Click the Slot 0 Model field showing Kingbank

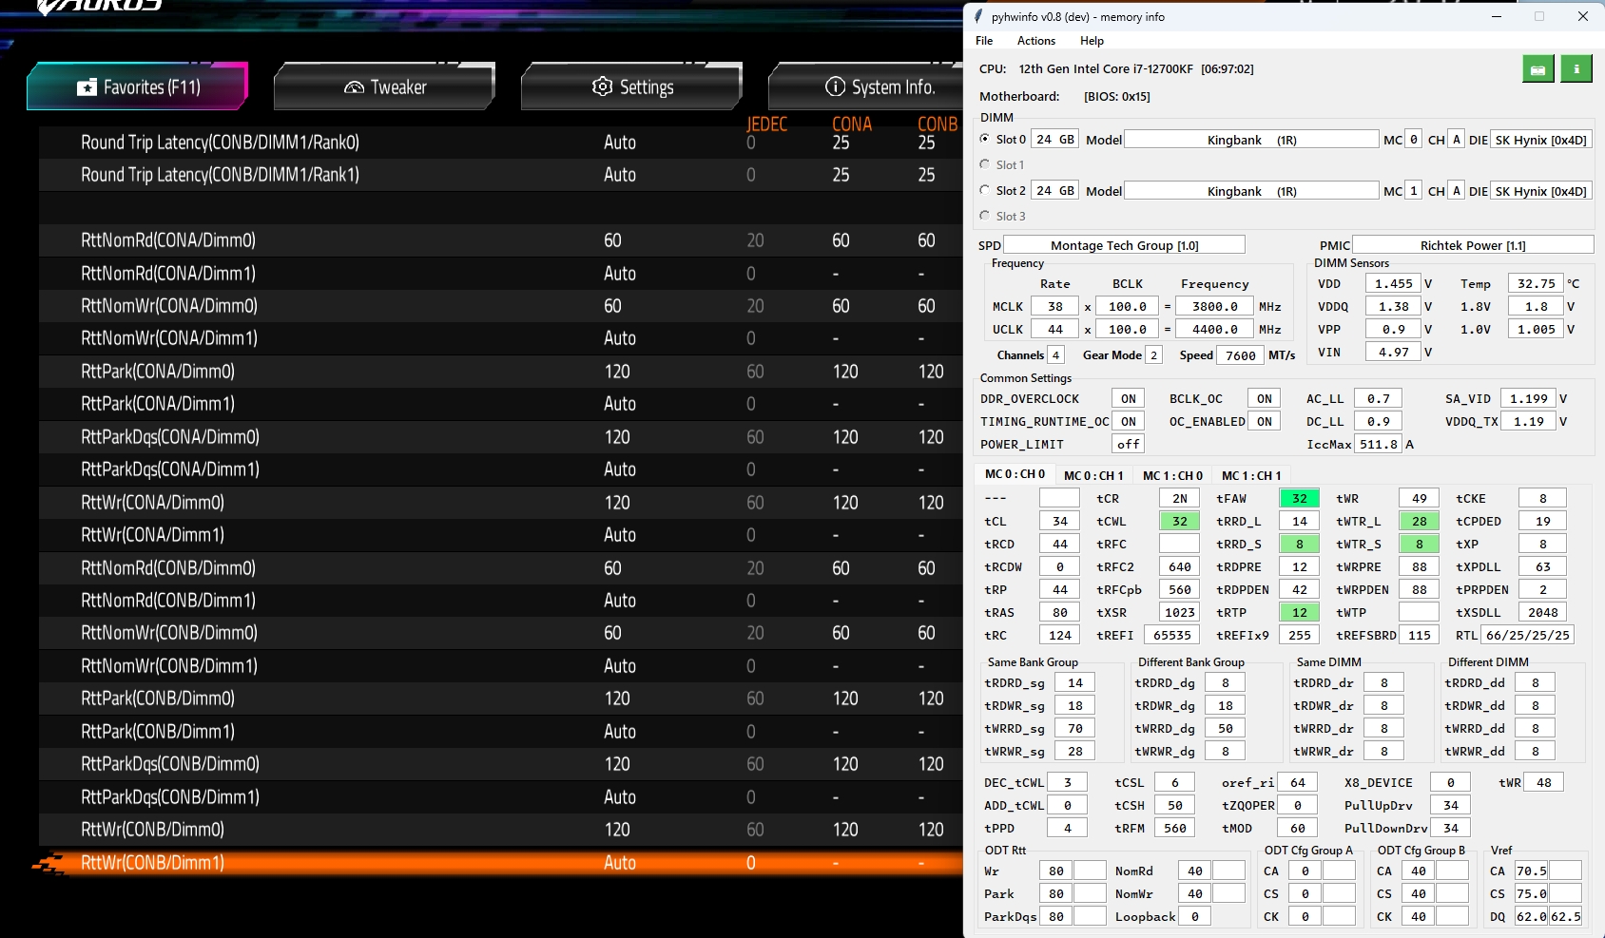1251,140
